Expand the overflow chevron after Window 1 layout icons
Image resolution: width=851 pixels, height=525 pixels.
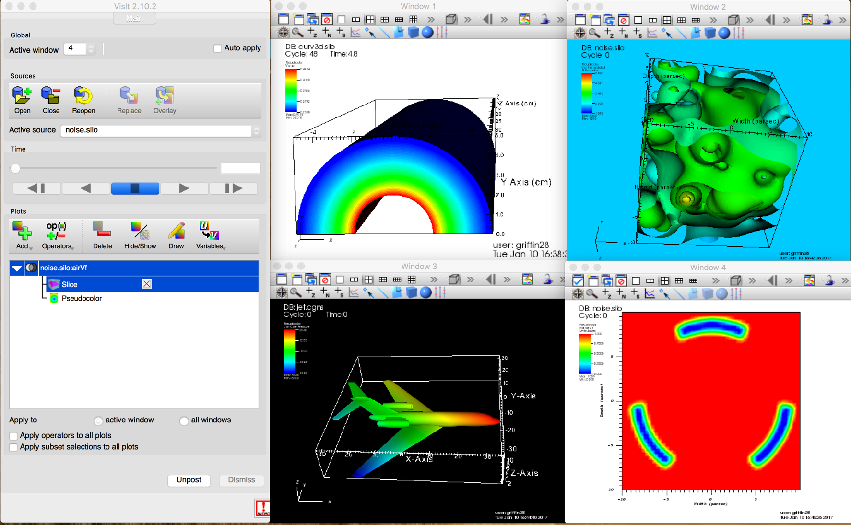coord(431,20)
